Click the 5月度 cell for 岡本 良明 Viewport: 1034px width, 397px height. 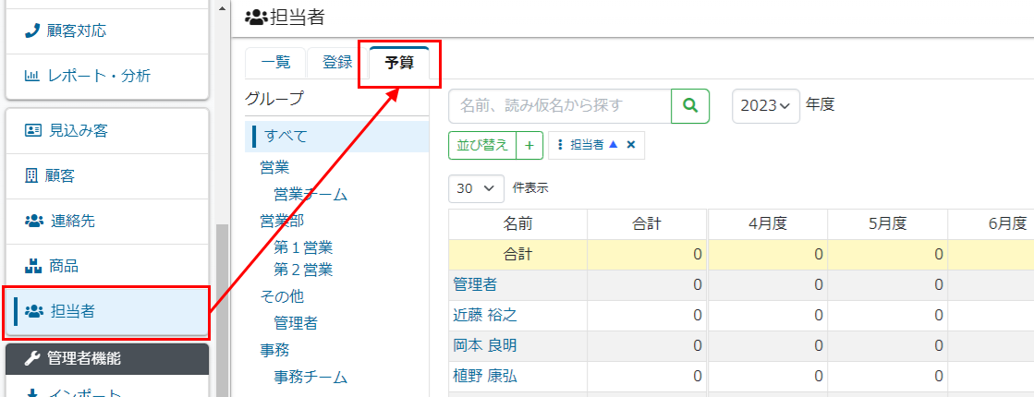coord(888,346)
